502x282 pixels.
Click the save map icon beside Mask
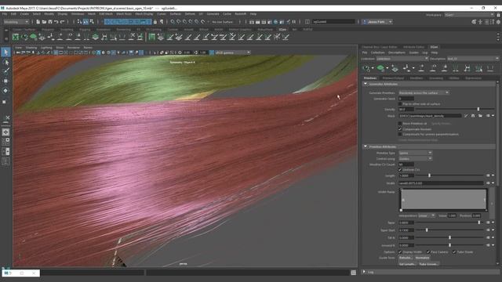(473, 116)
